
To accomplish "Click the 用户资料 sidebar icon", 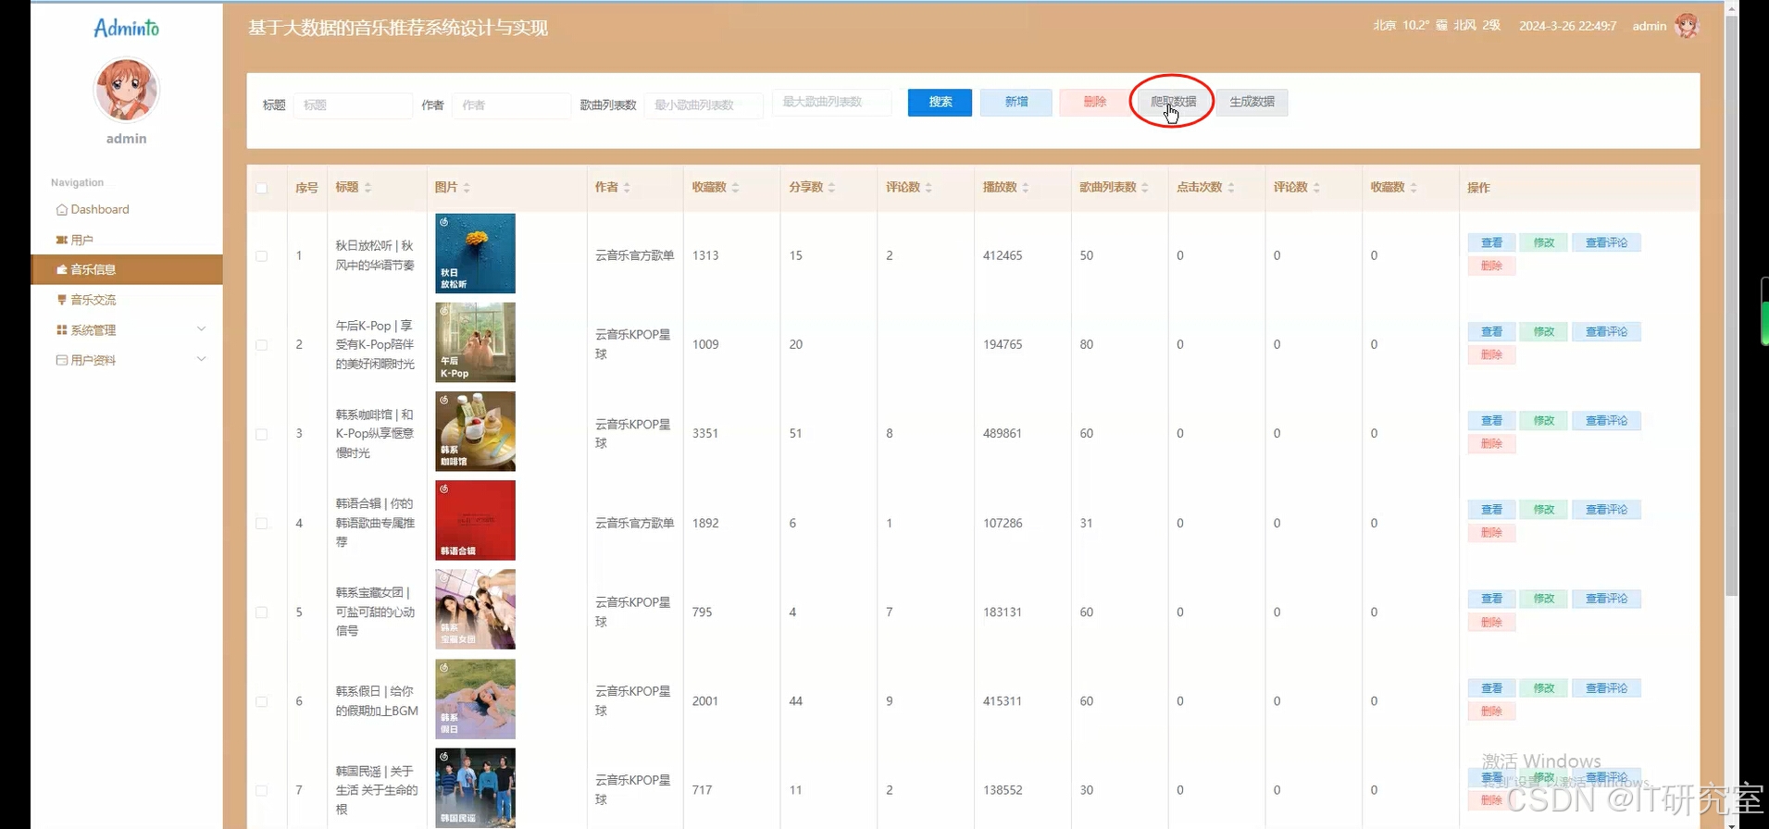I will 62,360.
